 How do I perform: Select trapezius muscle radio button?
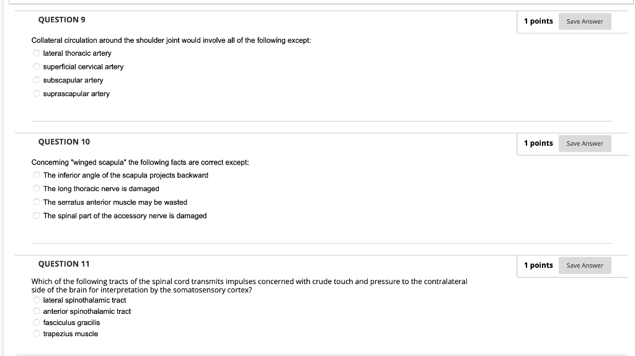tap(37, 334)
